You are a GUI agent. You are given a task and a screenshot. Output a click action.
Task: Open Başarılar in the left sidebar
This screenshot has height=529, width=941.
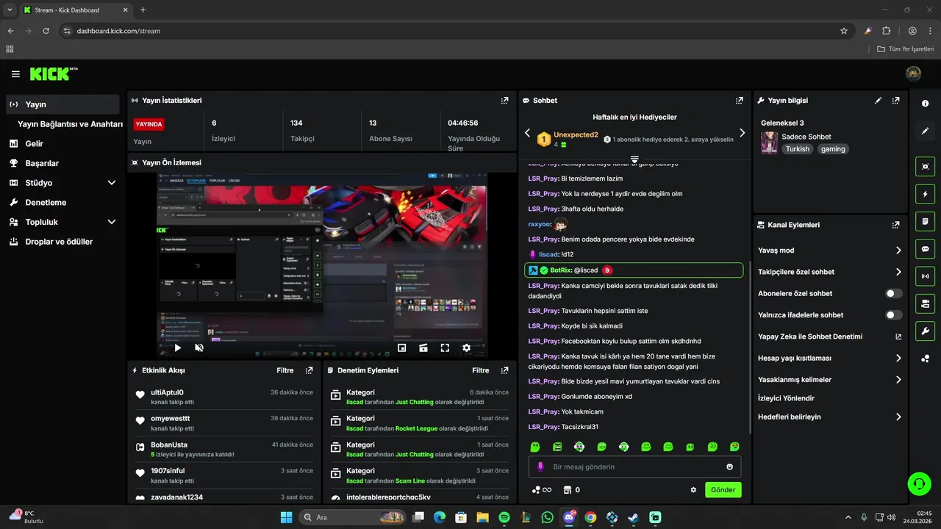[x=62, y=163]
